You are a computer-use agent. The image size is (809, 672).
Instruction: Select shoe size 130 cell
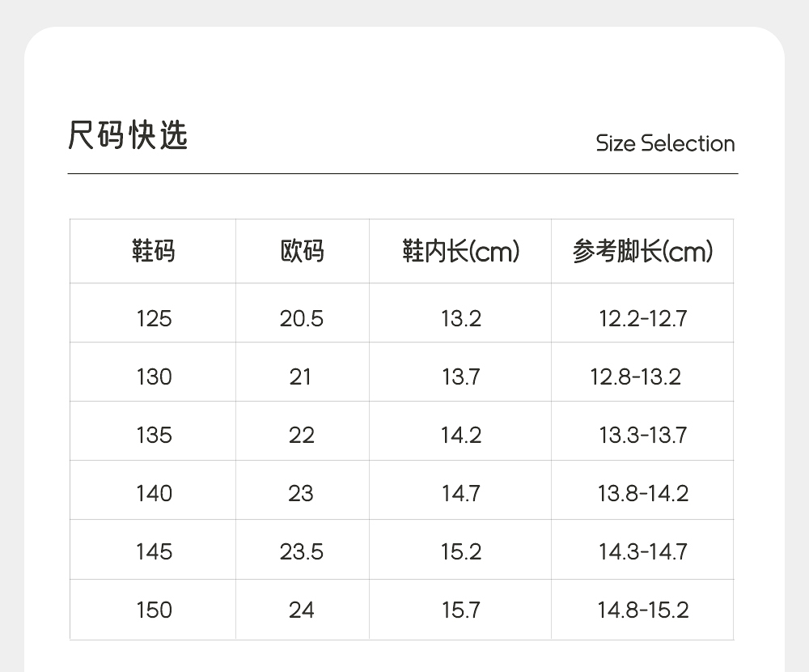pos(154,376)
